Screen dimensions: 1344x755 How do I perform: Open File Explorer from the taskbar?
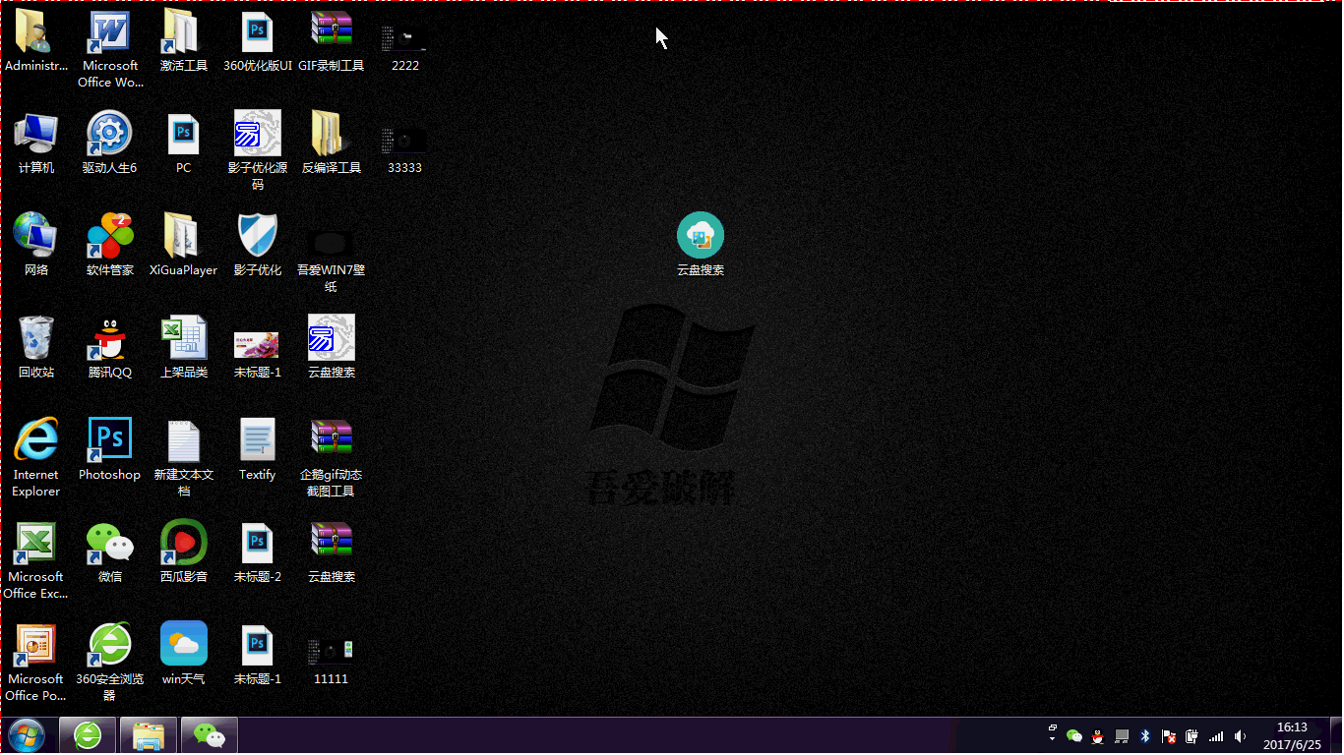point(149,735)
